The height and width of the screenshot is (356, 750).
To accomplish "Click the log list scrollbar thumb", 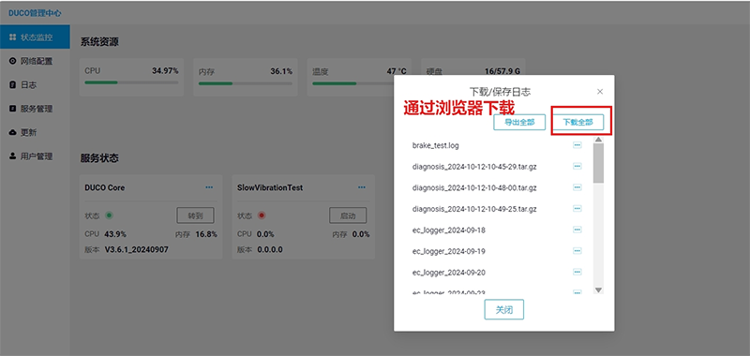I will [x=598, y=163].
